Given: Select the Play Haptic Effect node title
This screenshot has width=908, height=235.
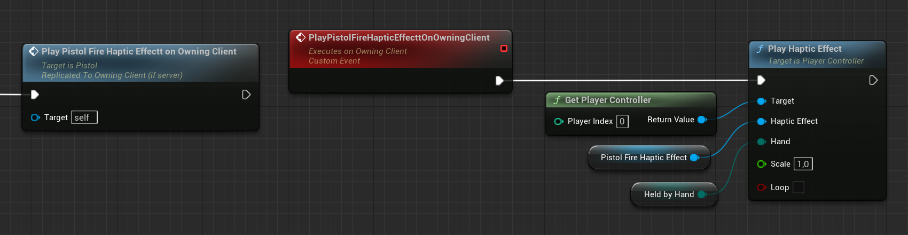Looking at the screenshot, I should [804, 49].
